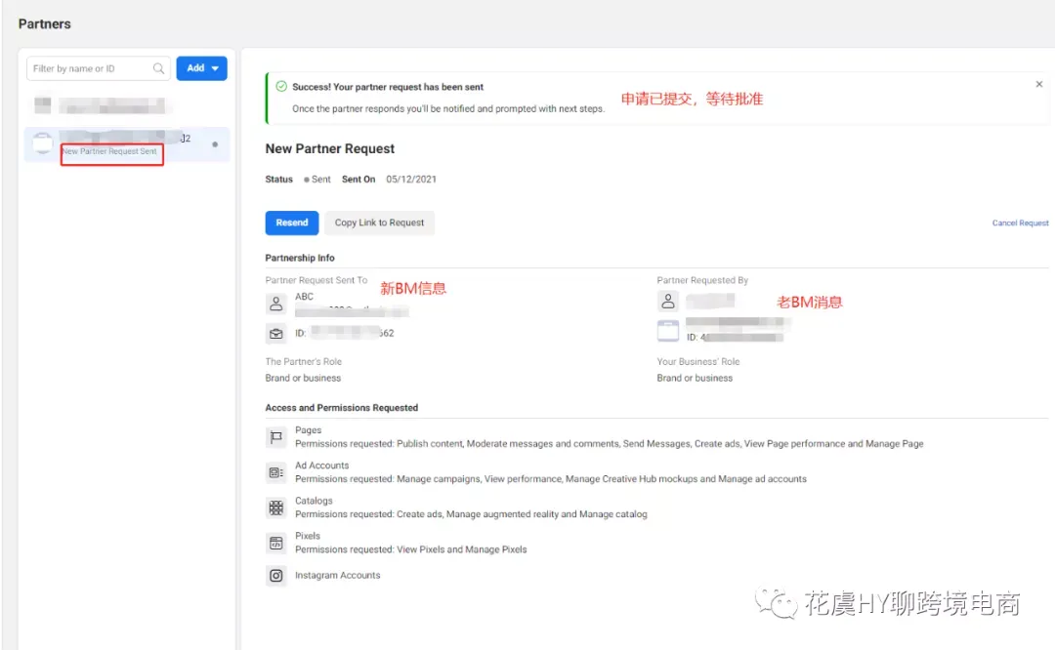Image resolution: width=1055 pixels, height=650 pixels.
Task: Click the success message title text
Action: 388,87
